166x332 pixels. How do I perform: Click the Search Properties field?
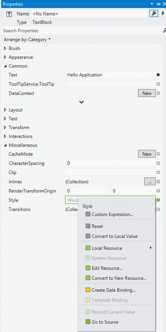pyautogui.click(x=82, y=31)
